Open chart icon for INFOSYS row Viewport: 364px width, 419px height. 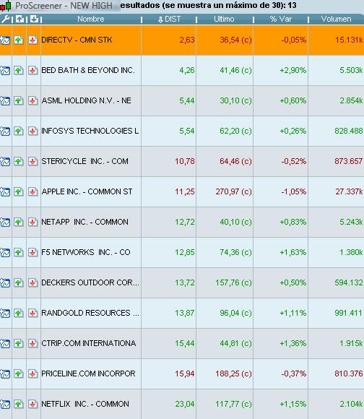[5, 131]
